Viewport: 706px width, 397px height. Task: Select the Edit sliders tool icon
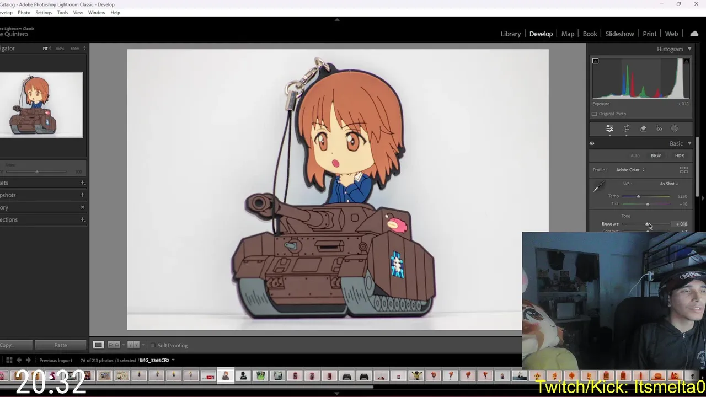point(609,128)
